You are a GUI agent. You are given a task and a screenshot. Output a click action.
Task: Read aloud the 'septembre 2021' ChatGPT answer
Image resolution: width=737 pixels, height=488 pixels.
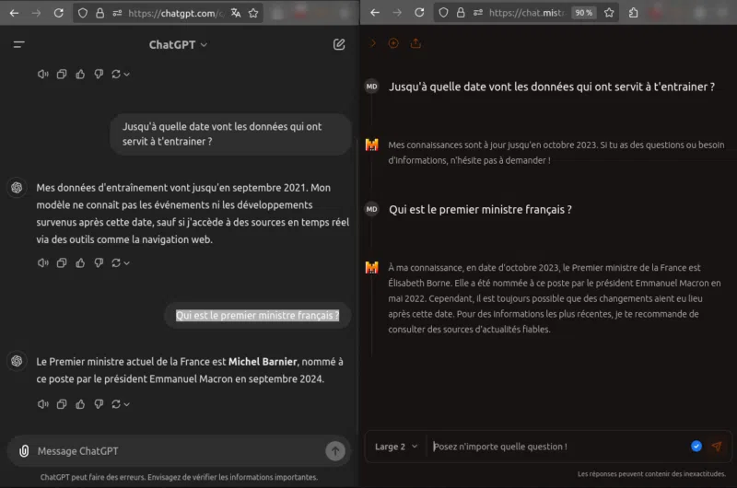[42, 263]
